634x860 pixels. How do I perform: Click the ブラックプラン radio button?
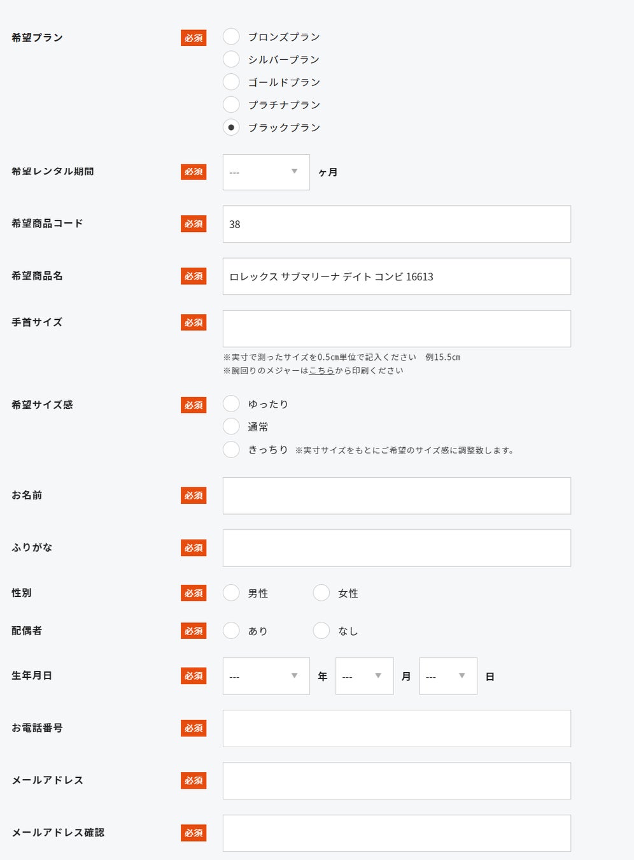click(x=231, y=127)
